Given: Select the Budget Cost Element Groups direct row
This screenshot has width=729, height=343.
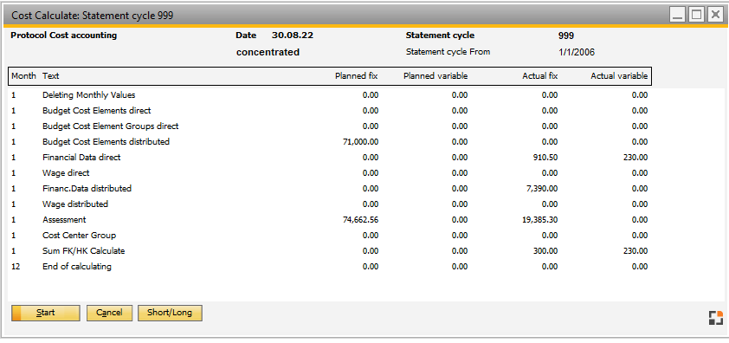Looking at the screenshot, I should point(329,126).
